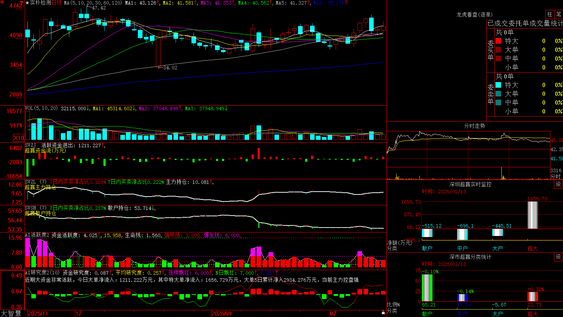Open MA(5,10,20,30,60,120) indicator parameters
Viewport: 563px width, 317px height.
(93, 3)
